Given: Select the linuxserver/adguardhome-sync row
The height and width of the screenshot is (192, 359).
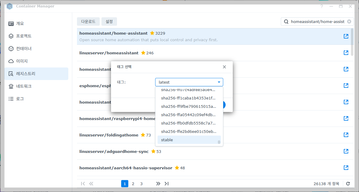Looking at the screenshot, I should pyautogui.click(x=213, y=151).
